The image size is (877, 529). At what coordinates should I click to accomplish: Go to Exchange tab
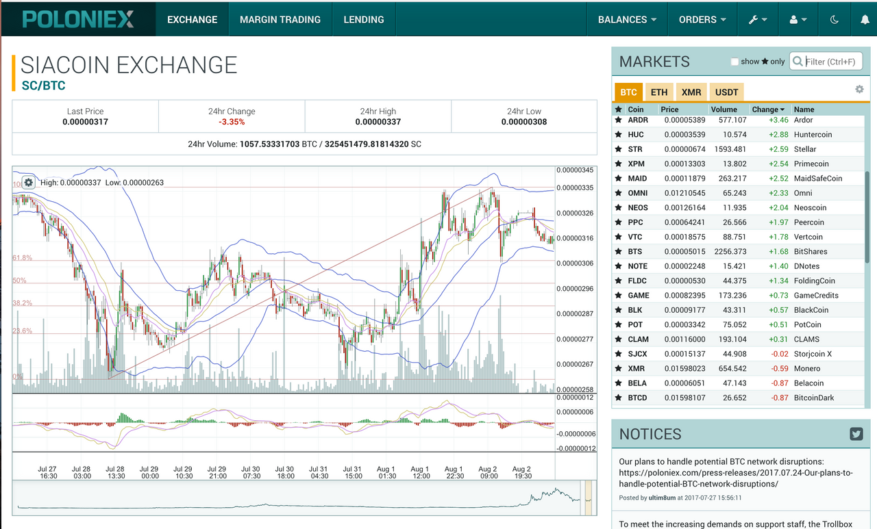point(192,20)
